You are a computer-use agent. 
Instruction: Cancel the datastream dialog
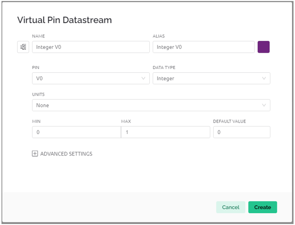point(230,207)
